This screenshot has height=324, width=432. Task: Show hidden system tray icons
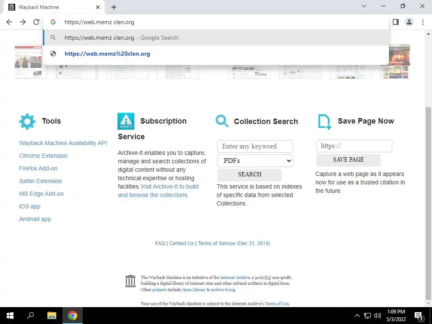pyautogui.click(x=357, y=316)
